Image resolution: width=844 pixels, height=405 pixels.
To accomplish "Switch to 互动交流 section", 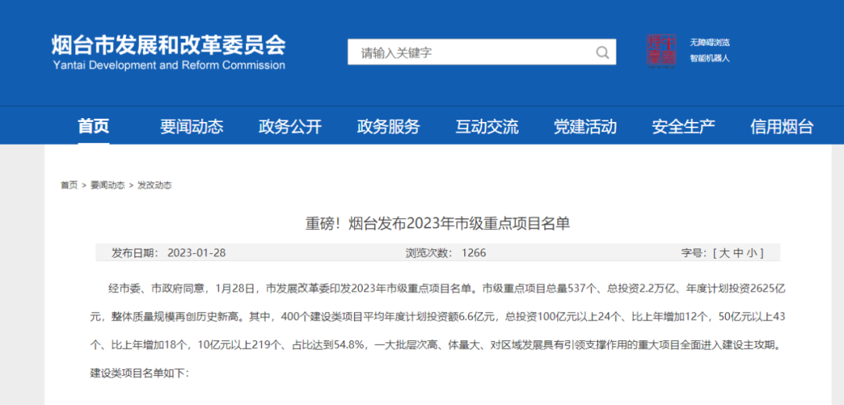I will 487,126.
